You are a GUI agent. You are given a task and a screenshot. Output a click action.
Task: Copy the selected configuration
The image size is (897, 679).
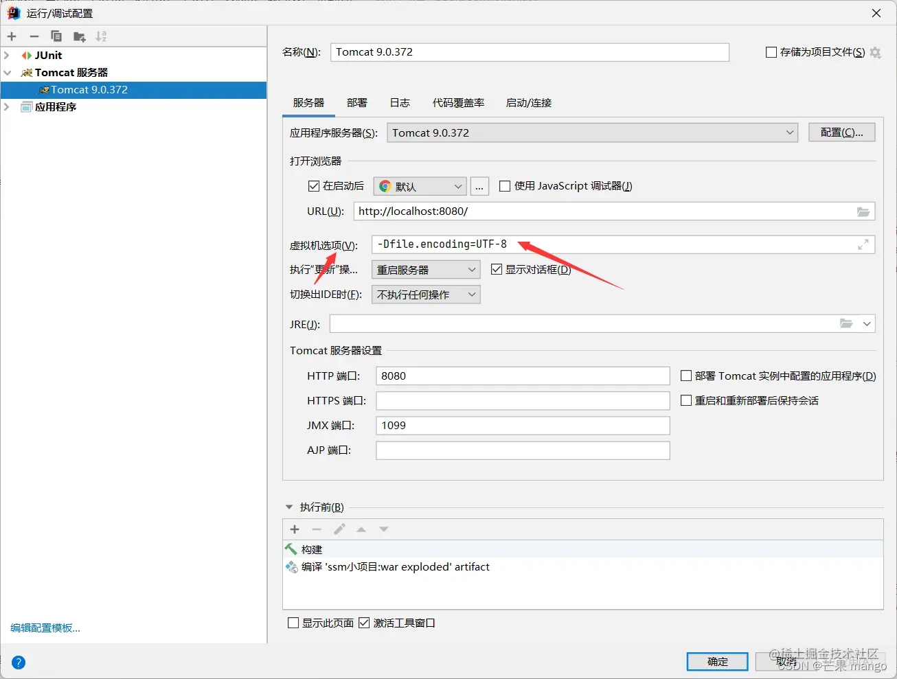point(56,36)
